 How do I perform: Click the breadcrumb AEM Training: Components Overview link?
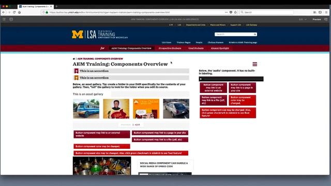[x=100, y=58]
